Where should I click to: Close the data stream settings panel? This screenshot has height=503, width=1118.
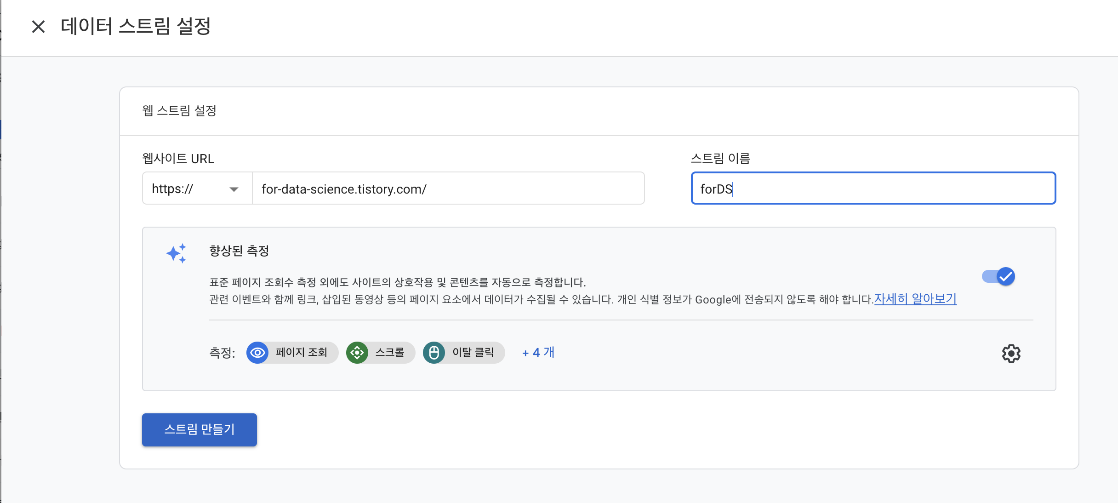(38, 27)
